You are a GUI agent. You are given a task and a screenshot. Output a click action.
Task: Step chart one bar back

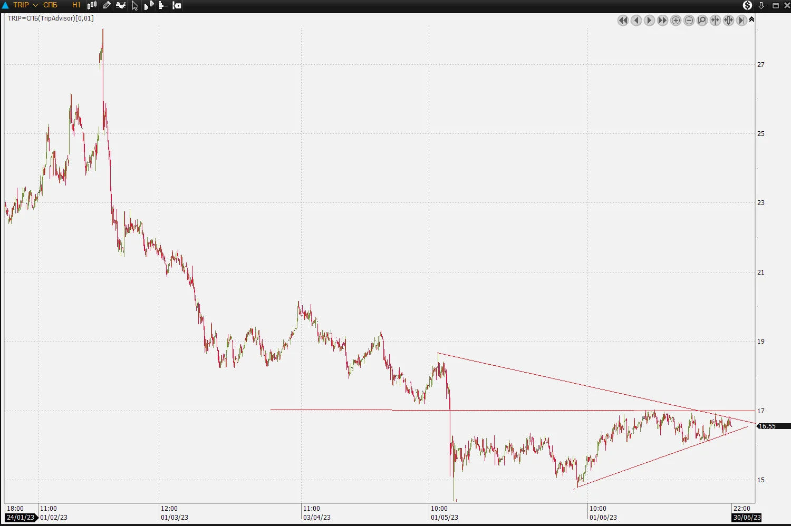636,21
